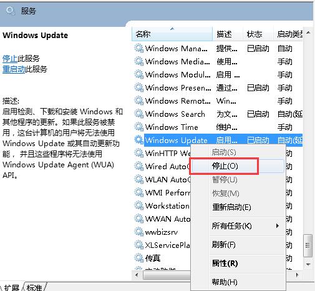The height and width of the screenshot is (291, 315).
Task: Click the Windows Update heading in left pane
Action: click(35, 35)
